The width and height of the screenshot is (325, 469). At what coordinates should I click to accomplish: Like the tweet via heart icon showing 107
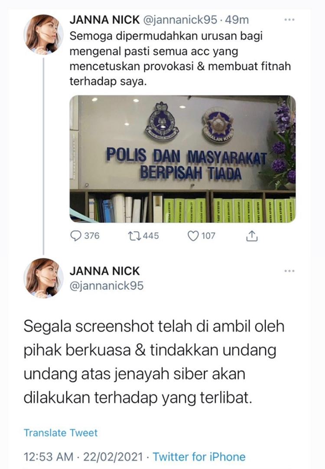click(x=193, y=236)
